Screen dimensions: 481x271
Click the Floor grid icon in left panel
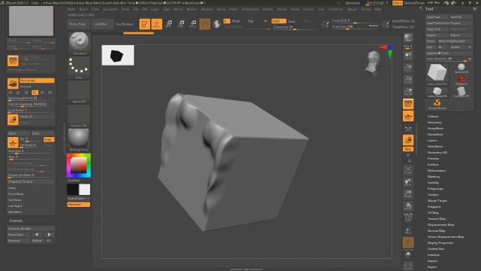pyautogui.click(x=13, y=142)
